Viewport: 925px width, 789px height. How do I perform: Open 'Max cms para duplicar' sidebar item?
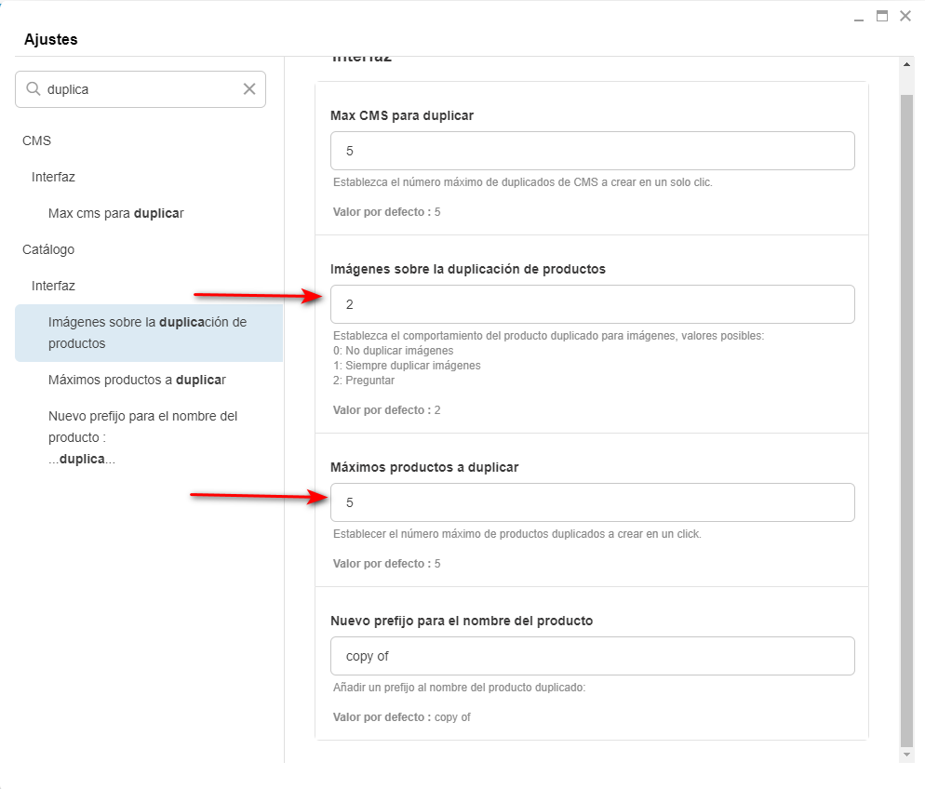pos(116,213)
